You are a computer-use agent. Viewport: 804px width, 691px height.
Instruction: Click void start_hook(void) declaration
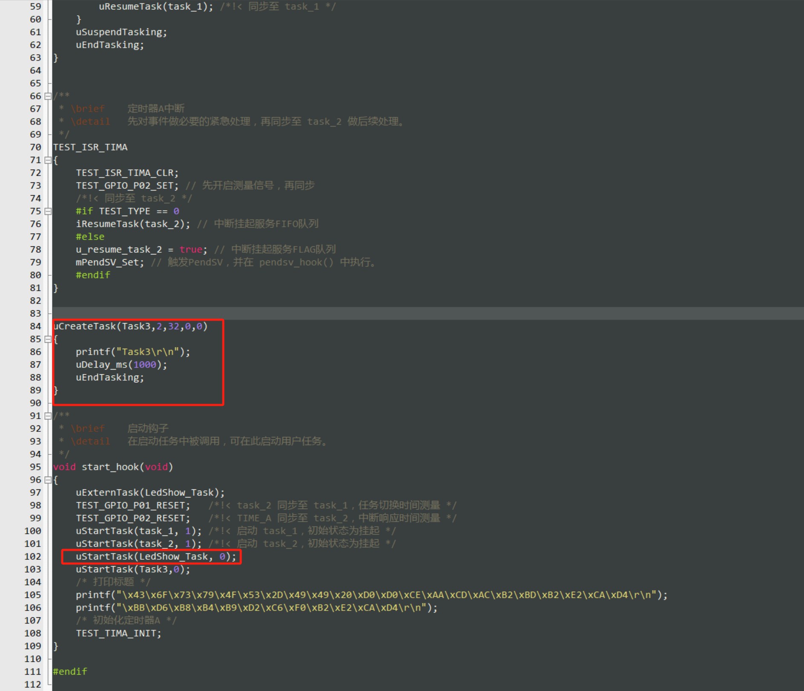[x=113, y=467]
